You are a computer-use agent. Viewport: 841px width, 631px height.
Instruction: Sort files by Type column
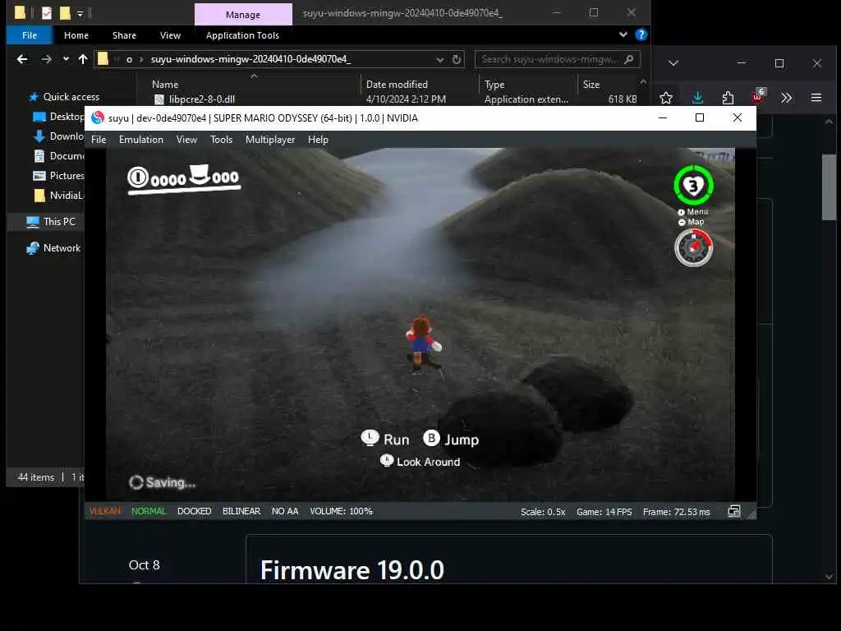494,85
